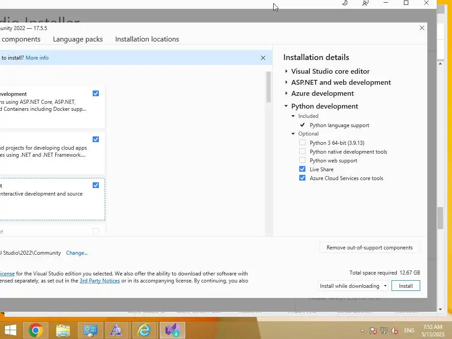This screenshot has width=452, height=339.
Task: Show hidden system tray icons arrow
Action: pos(363,331)
